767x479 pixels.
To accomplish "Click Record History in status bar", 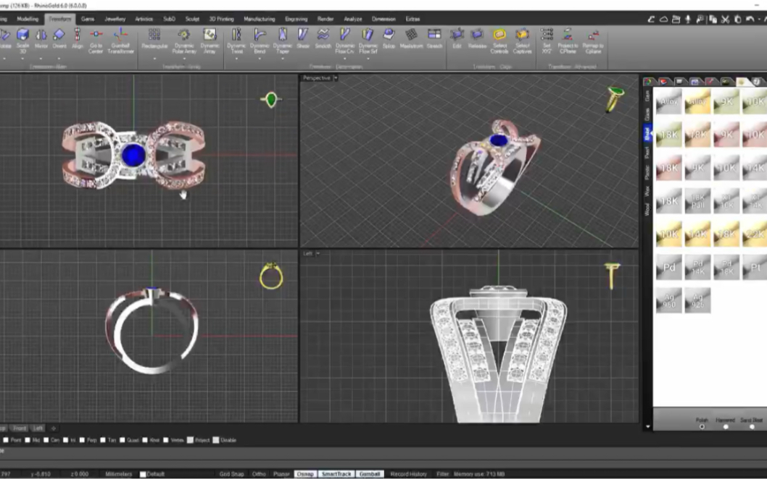I will click(x=408, y=474).
